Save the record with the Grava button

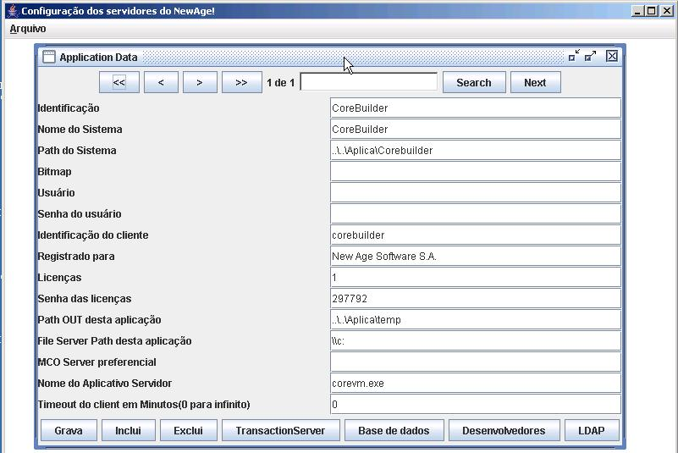click(69, 430)
